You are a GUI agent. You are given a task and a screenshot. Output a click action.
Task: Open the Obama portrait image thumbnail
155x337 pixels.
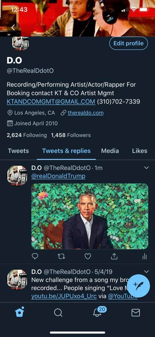(90, 216)
